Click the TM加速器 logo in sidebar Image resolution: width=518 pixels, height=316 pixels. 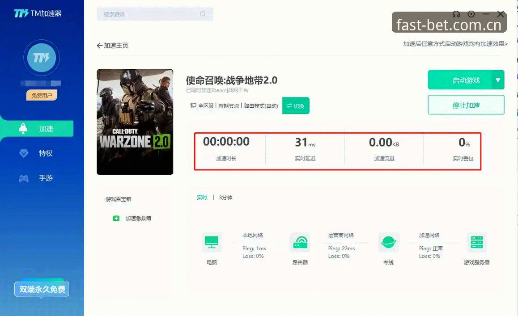click(38, 13)
